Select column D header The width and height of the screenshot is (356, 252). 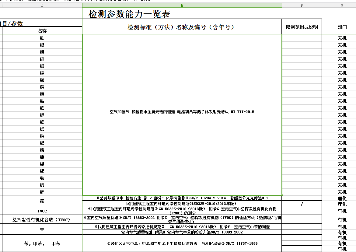(x=42, y=5)
